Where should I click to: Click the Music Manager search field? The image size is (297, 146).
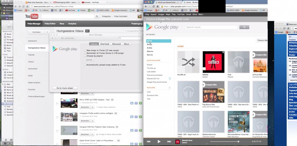130,38
